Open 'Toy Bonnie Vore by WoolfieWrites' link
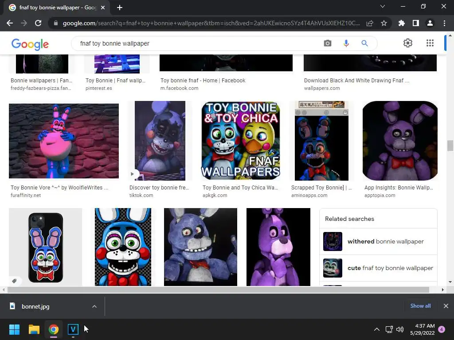 (59, 187)
